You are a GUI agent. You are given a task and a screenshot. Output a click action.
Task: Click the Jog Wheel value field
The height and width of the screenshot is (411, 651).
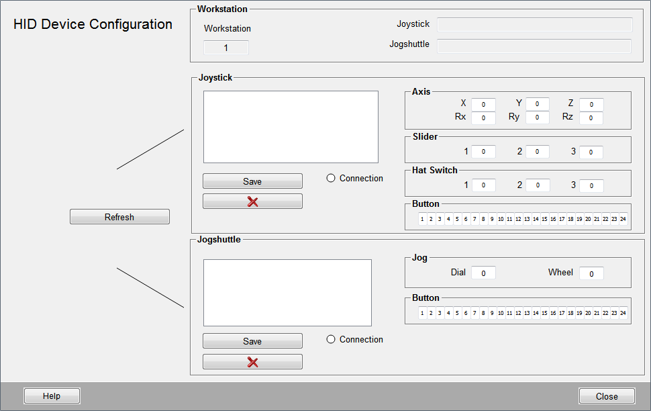591,273
